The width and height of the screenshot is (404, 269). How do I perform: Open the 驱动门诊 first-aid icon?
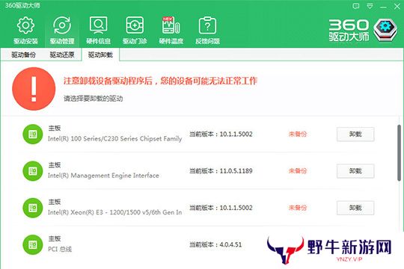135,25
